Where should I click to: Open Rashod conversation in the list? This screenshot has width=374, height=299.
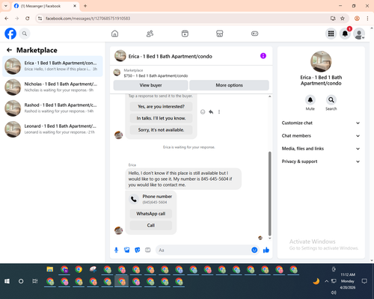52,108
